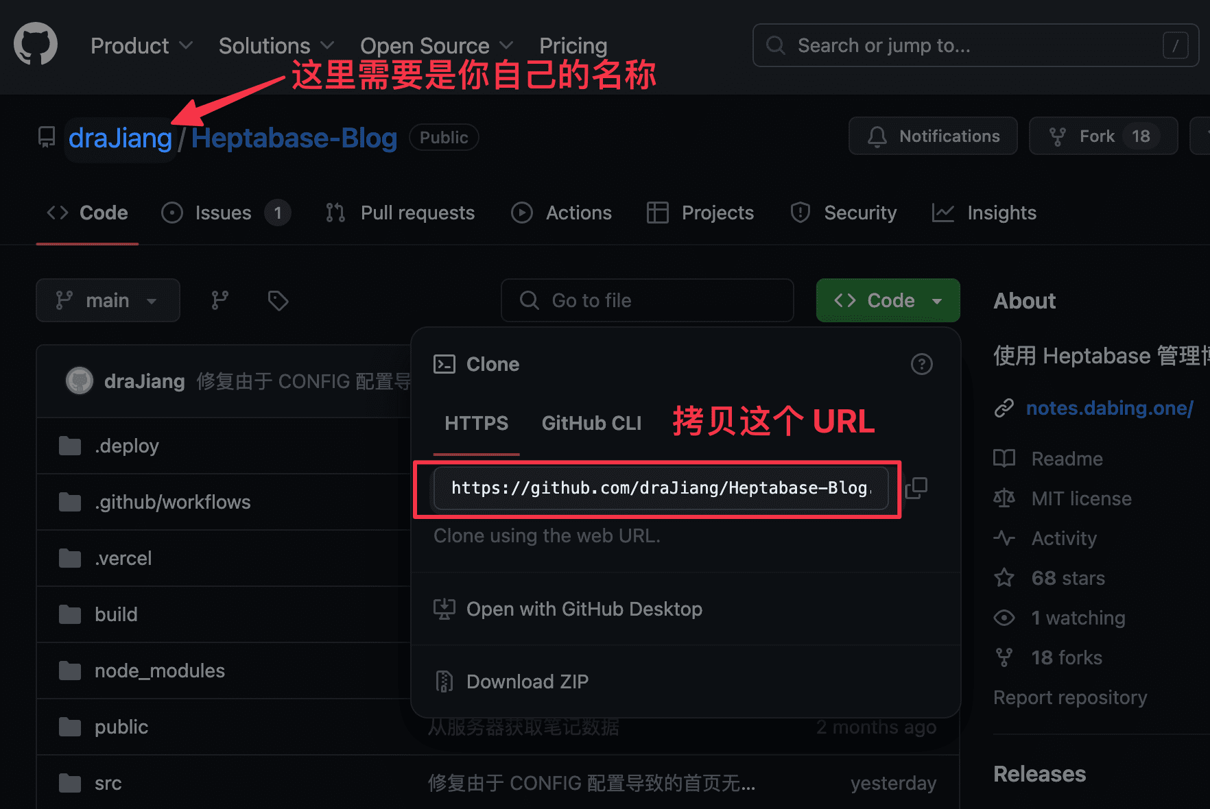Choose Open with GitHub Desktop
The image size is (1210, 809).
tap(584, 609)
